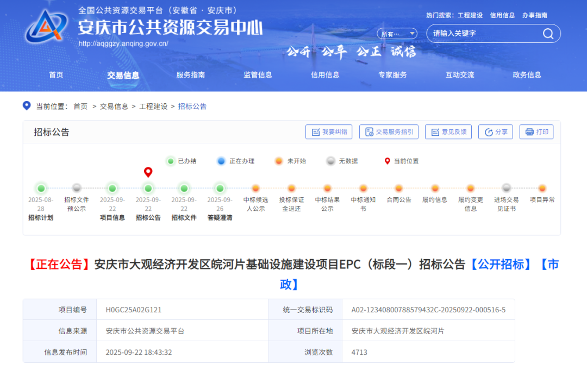This screenshot has width=587, height=377.
Task: Select the 招标文件 timeline step
Action: 184,189
